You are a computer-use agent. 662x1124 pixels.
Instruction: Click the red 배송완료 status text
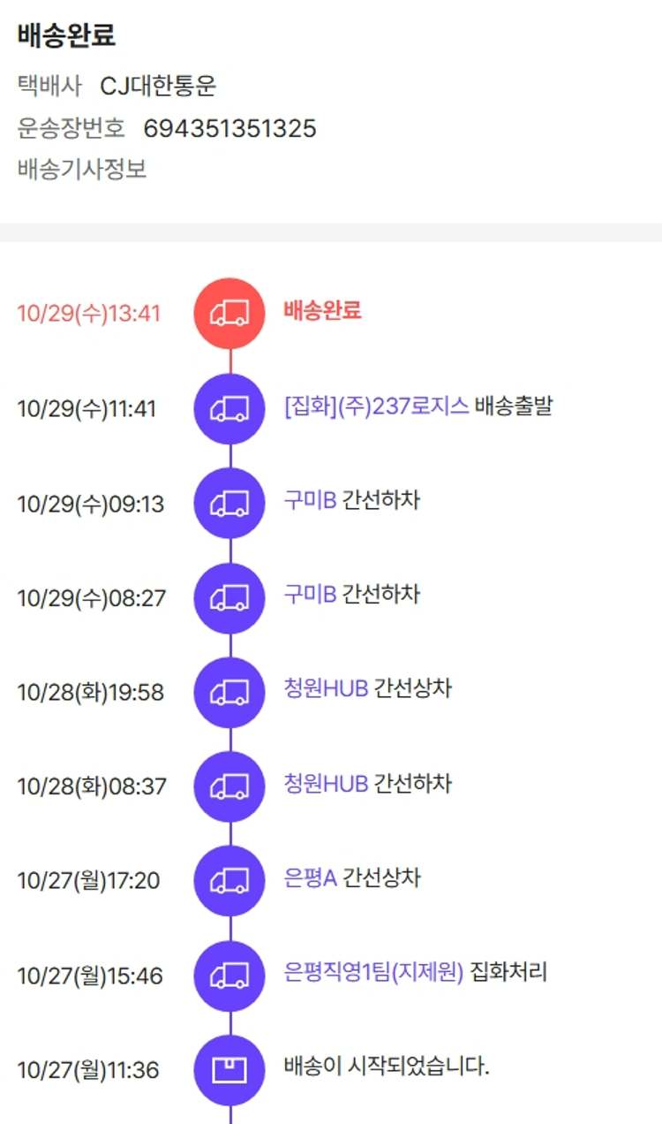(x=322, y=311)
